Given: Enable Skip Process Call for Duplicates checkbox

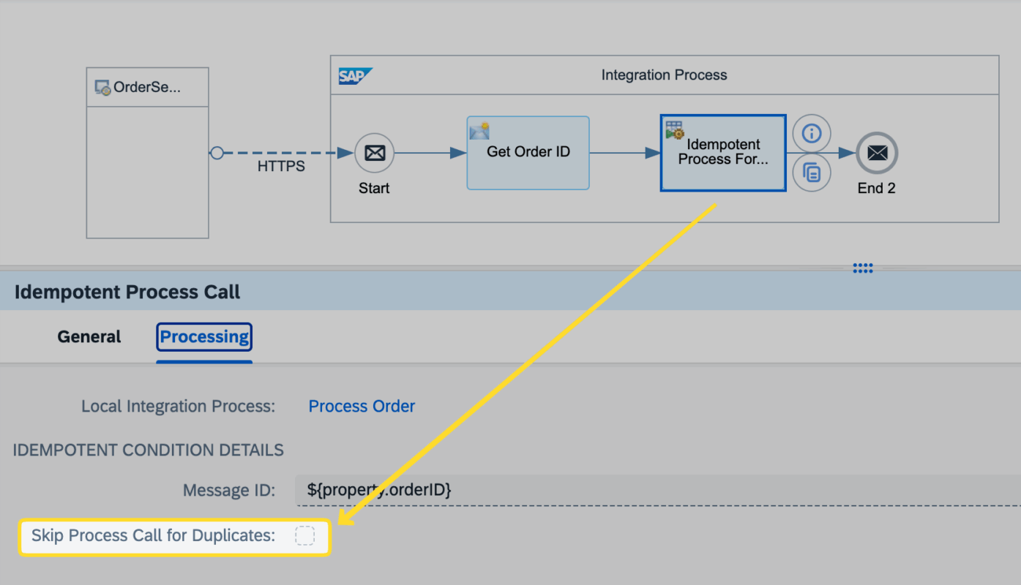Looking at the screenshot, I should point(304,536).
